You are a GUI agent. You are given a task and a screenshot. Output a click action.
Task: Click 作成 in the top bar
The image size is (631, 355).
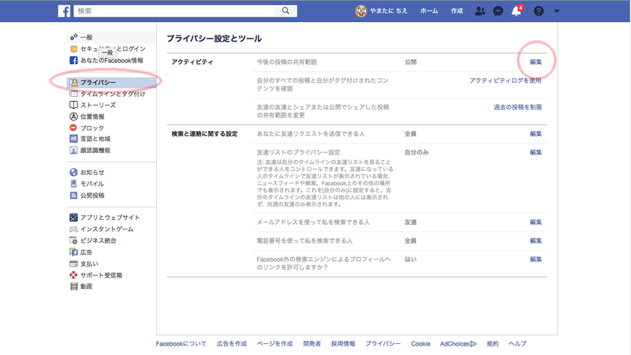[x=457, y=11]
